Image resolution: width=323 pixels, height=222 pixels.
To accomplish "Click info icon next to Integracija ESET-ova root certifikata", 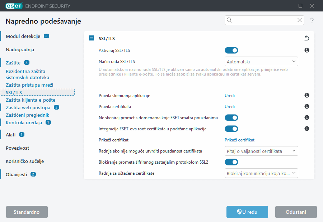I will pos(306,129).
